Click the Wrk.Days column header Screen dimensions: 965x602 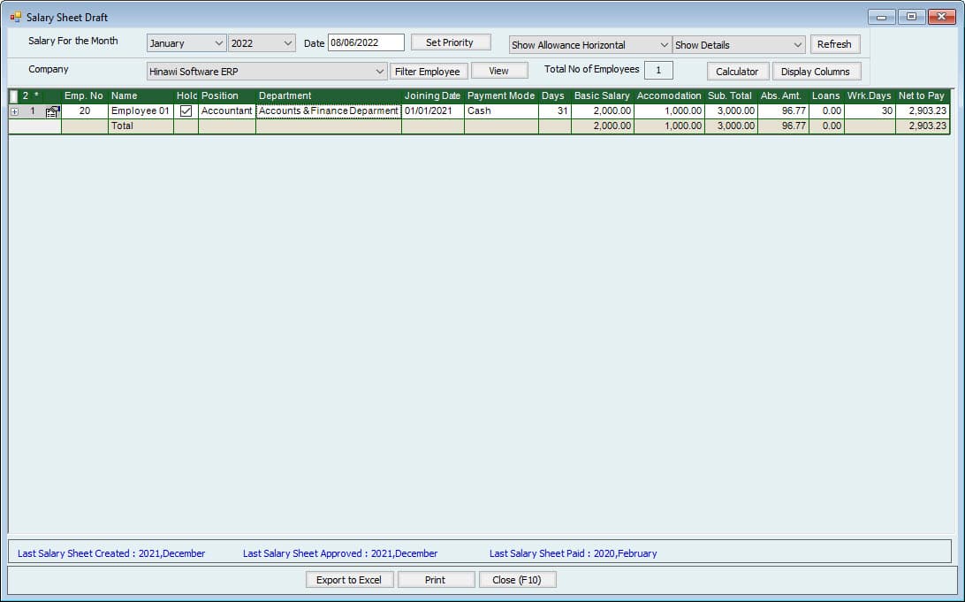[869, 96]
